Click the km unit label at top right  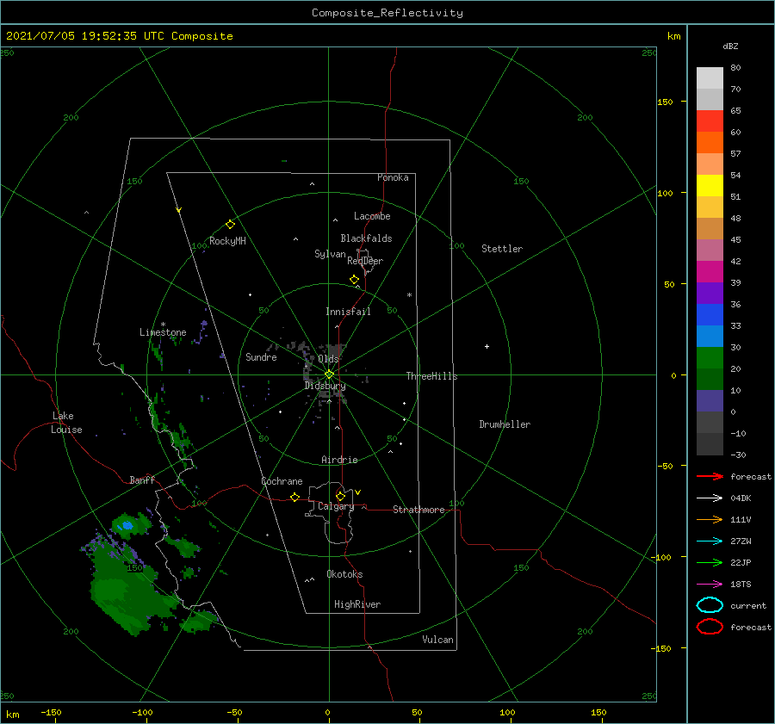point(673,36)
